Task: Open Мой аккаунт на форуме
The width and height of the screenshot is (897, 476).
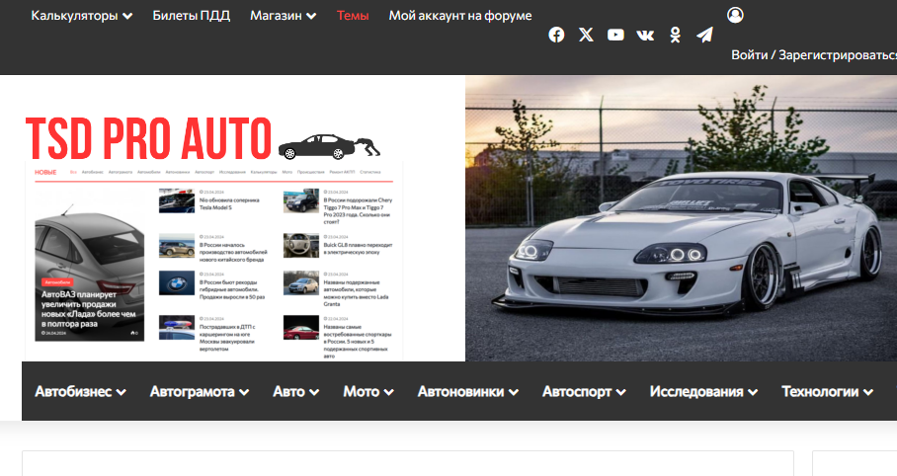Action: point(460,16)
